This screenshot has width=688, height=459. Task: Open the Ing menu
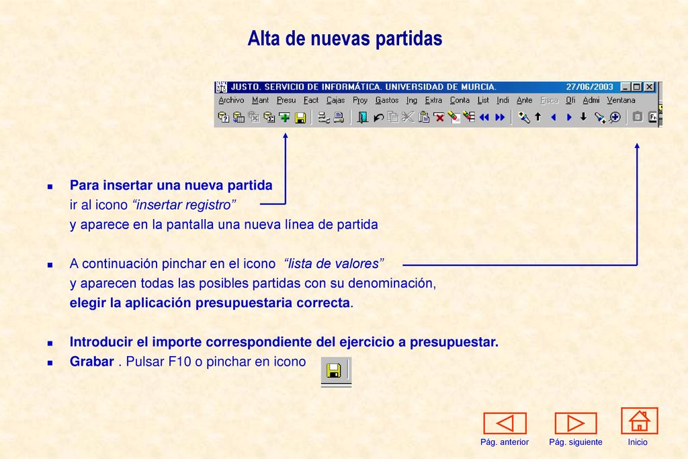pyautogui.click(x=412, y=100)
